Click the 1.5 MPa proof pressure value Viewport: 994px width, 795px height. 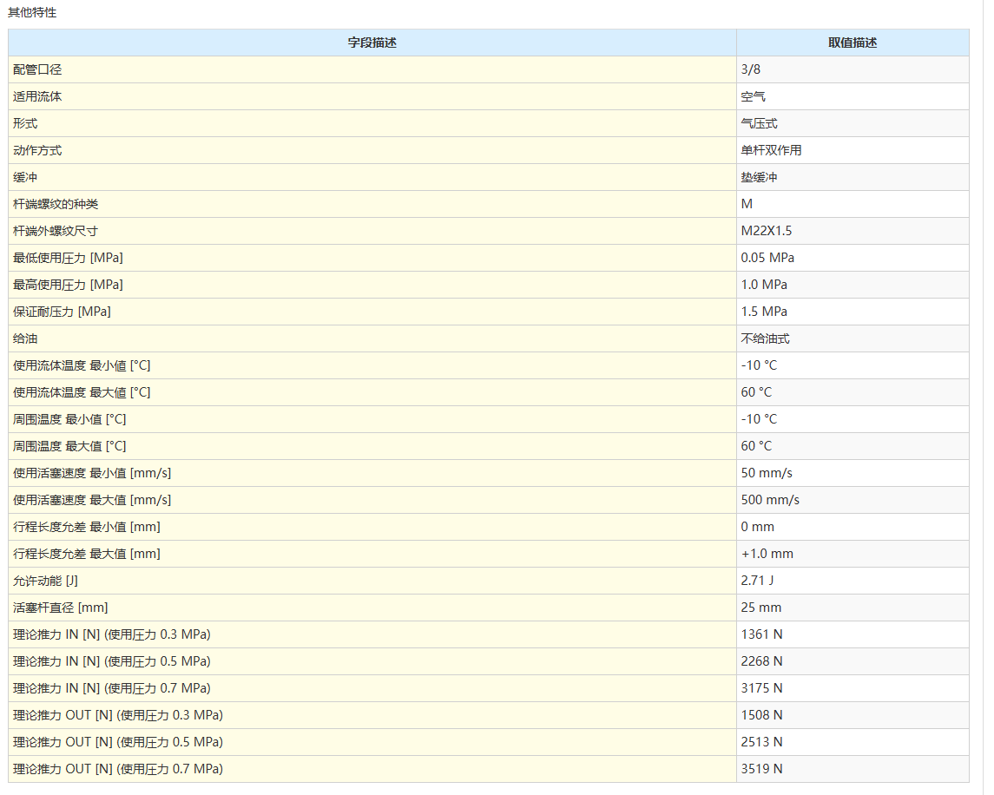pos(764,312)
